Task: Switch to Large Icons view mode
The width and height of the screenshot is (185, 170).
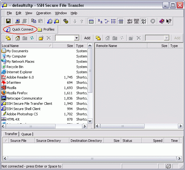Action: point(100,21)
